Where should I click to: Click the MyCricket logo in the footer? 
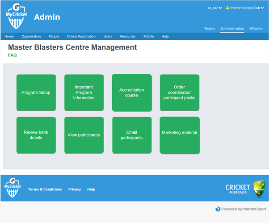point(13,188)
